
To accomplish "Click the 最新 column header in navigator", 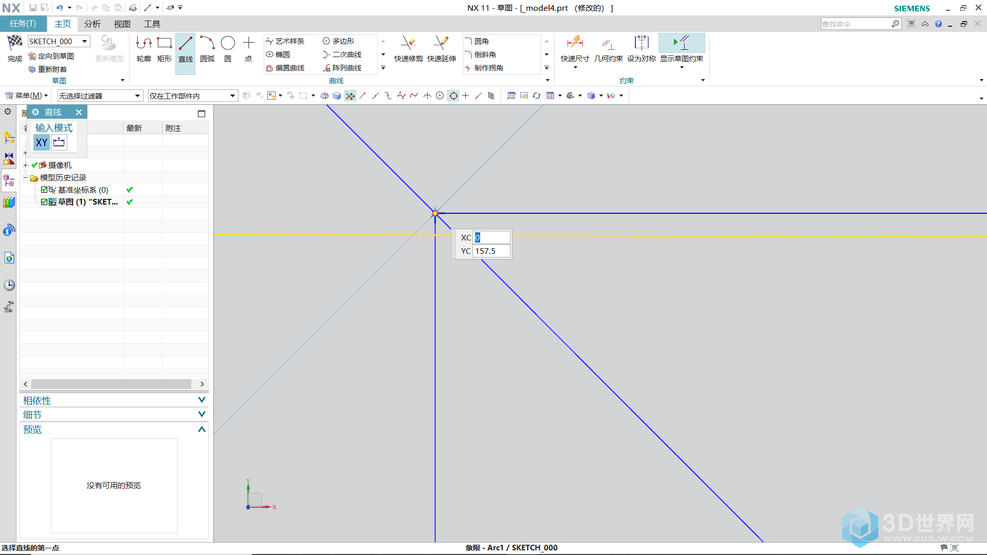I will pyautogui.click(x=142, y=128).
